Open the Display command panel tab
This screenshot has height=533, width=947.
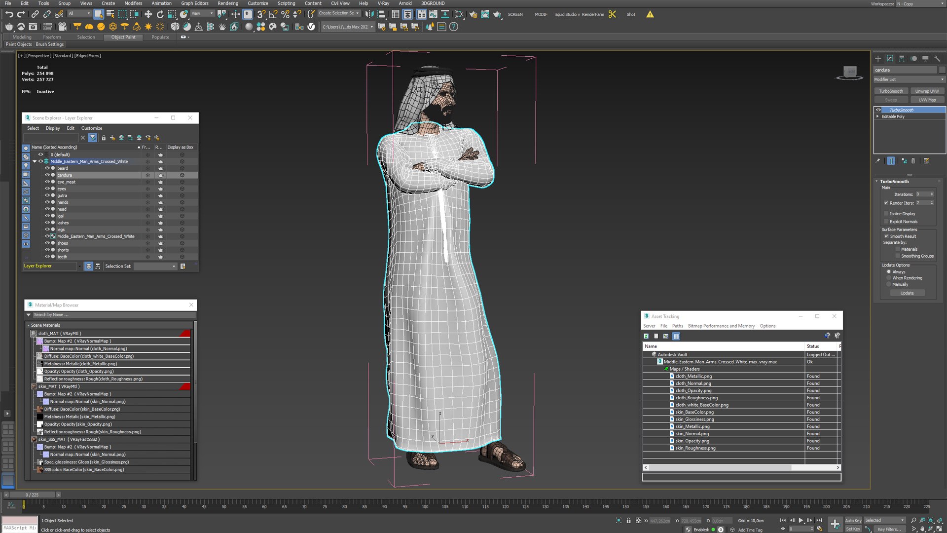point(925,58)
